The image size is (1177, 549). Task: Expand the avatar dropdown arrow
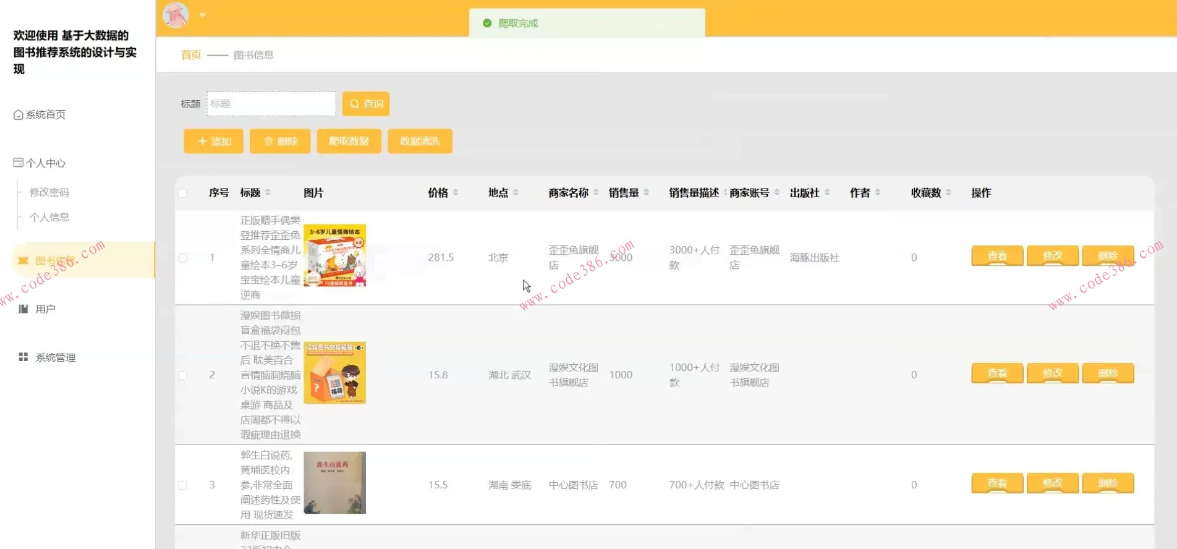point(203,15)
